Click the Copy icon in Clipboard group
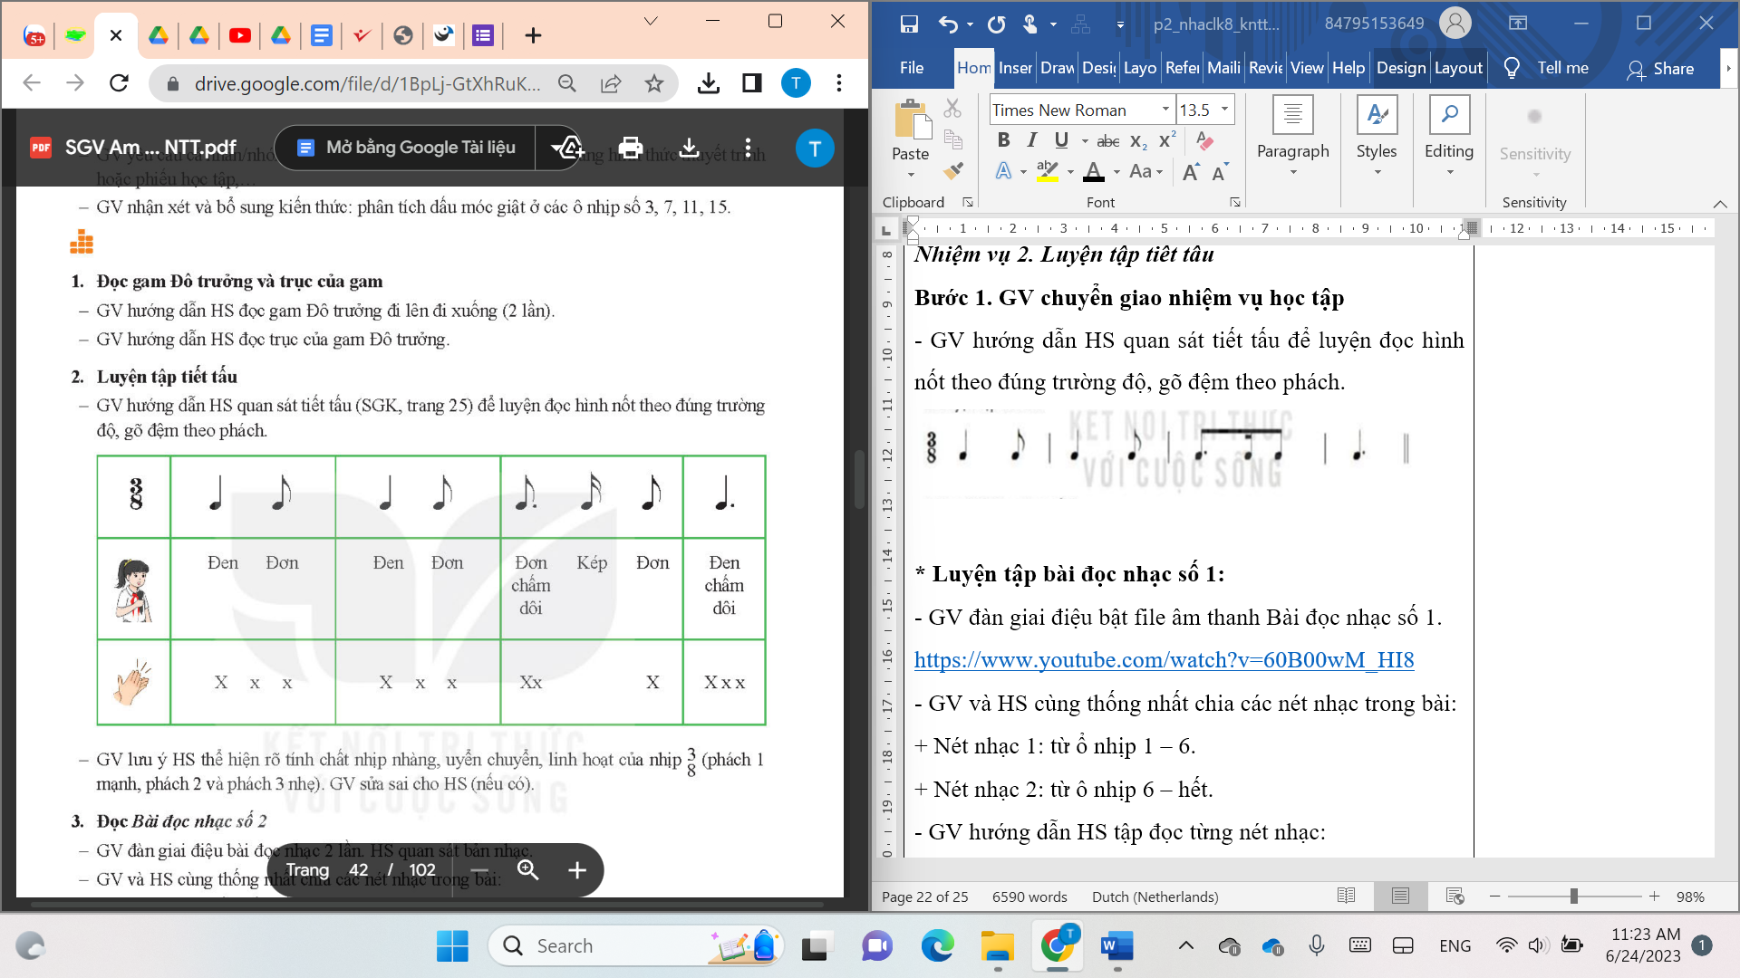This screenshot has width=1740, height=978. tap(952, 139)
